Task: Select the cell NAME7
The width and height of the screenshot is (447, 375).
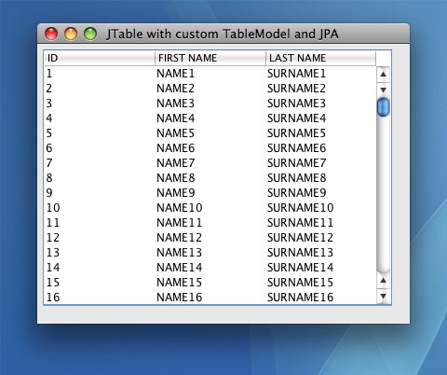Action: (x=210, y=163)
